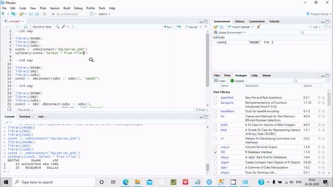The image size is (333, 187).
Task: Open the Addins dropdown
Action: (x=104, y=14)
